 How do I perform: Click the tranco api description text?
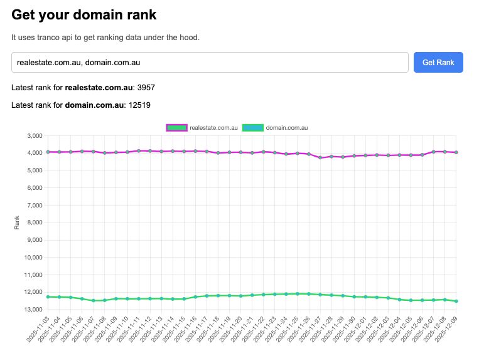[x=105, y=38]
